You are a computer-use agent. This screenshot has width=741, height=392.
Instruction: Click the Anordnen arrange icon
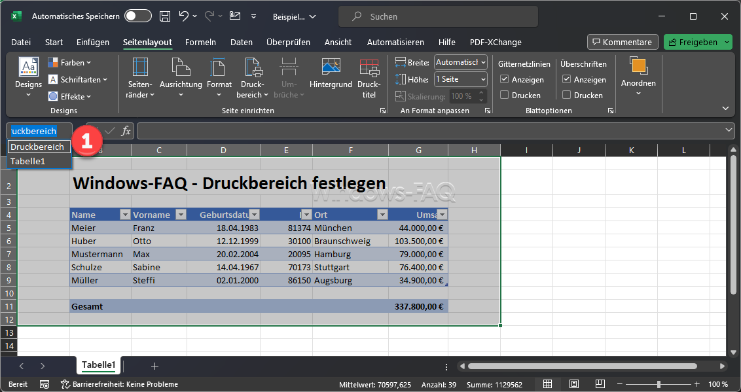coord(638,67)
